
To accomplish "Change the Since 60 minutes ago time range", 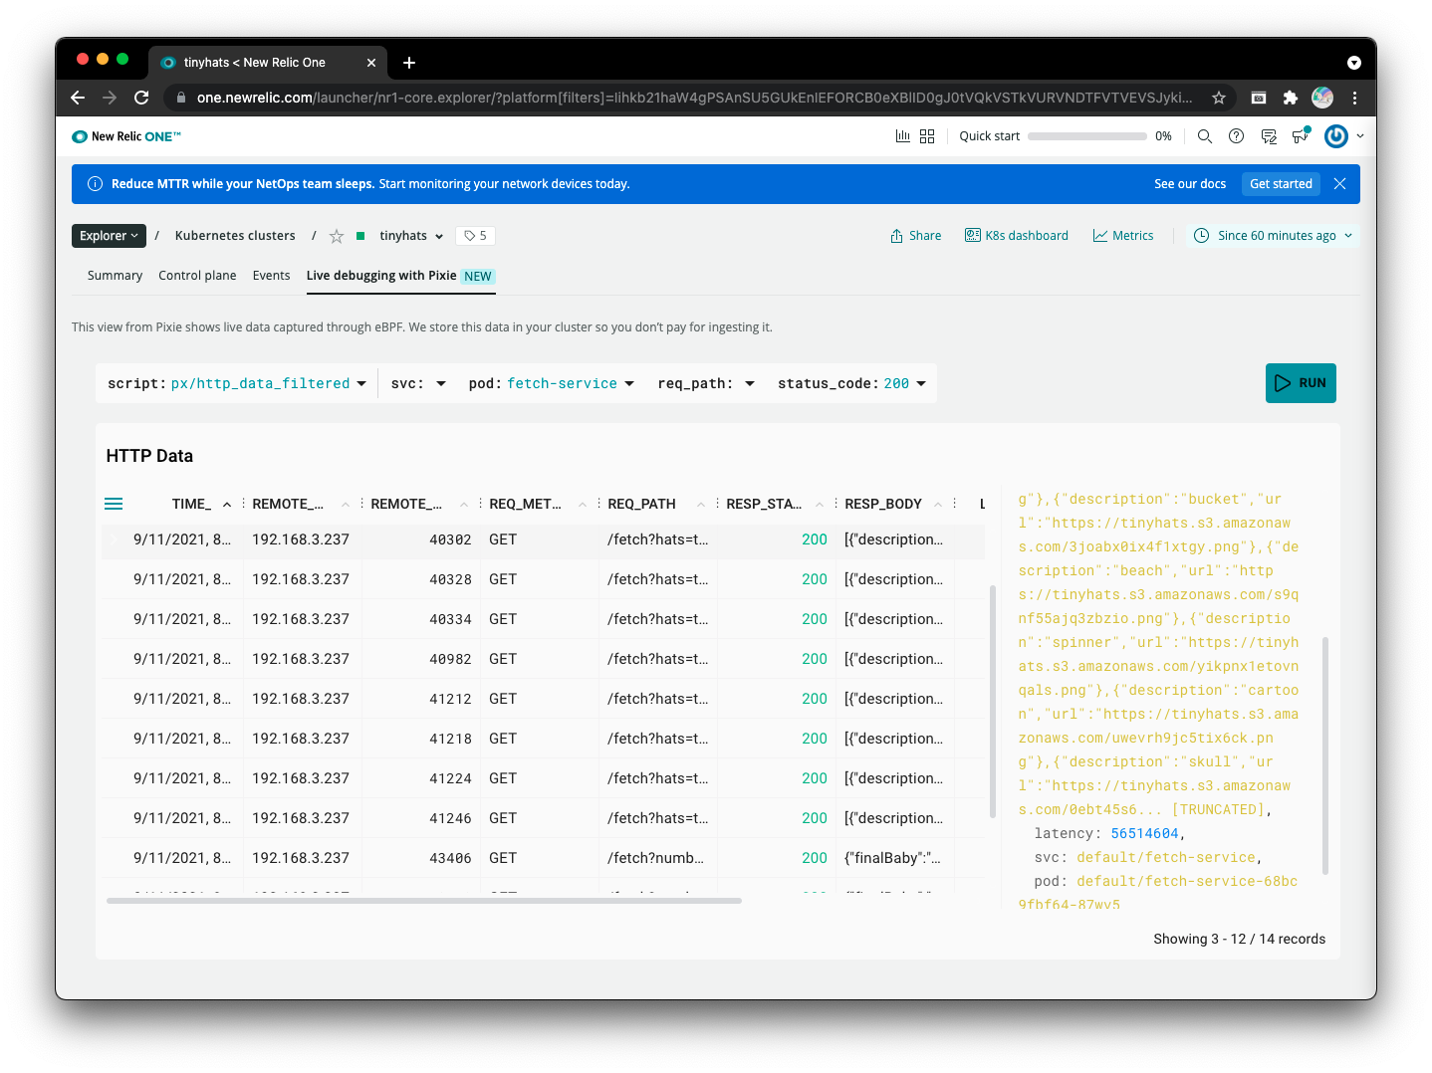I will click(x=1275, y=236).
